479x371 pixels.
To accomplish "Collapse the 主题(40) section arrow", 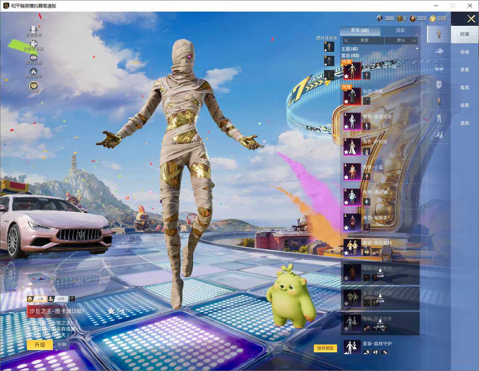I will pyautogui.click(x=417, y=49).
